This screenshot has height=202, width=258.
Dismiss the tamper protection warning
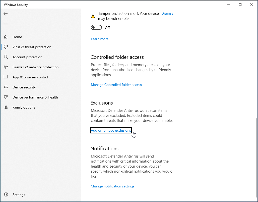[167, 13]
